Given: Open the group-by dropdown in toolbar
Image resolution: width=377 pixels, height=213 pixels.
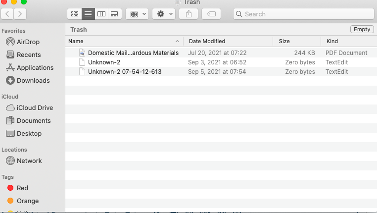Looking at the screenshot, I should tap(137, 14).
